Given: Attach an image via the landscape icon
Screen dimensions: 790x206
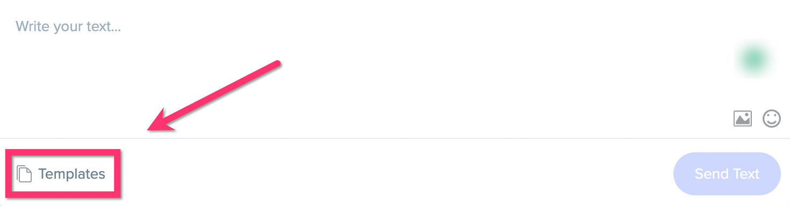Looking at the screenshot, I should [x=743, y=119].
